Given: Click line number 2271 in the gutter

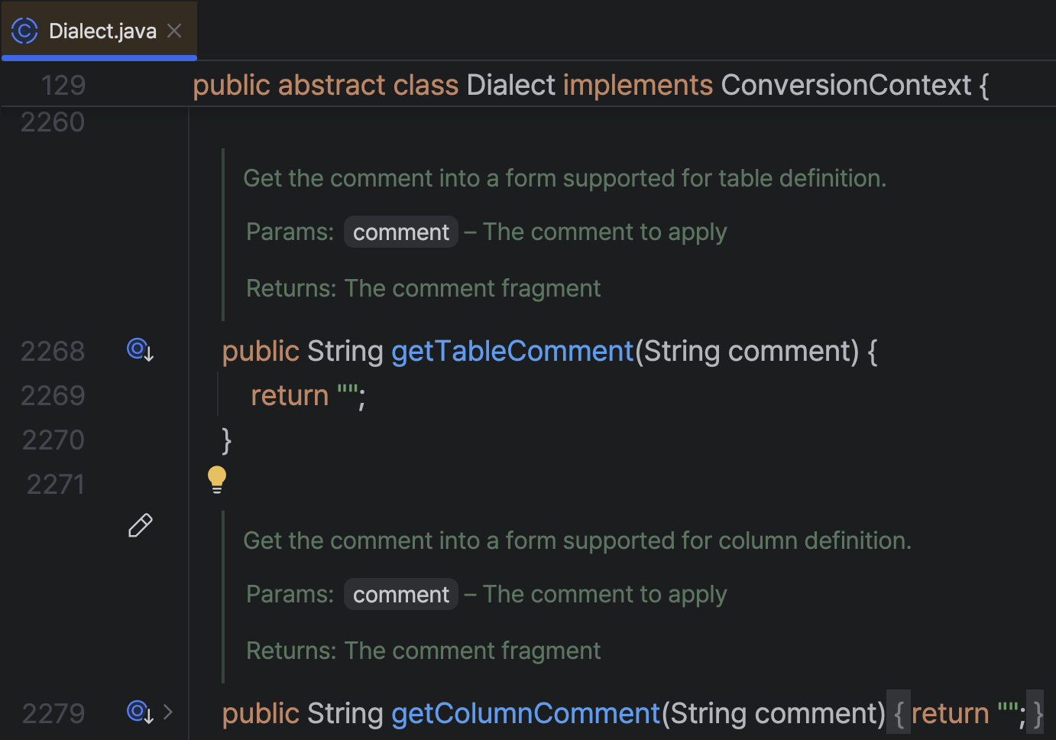Looking at the screenshot, I should click(55, 484).
